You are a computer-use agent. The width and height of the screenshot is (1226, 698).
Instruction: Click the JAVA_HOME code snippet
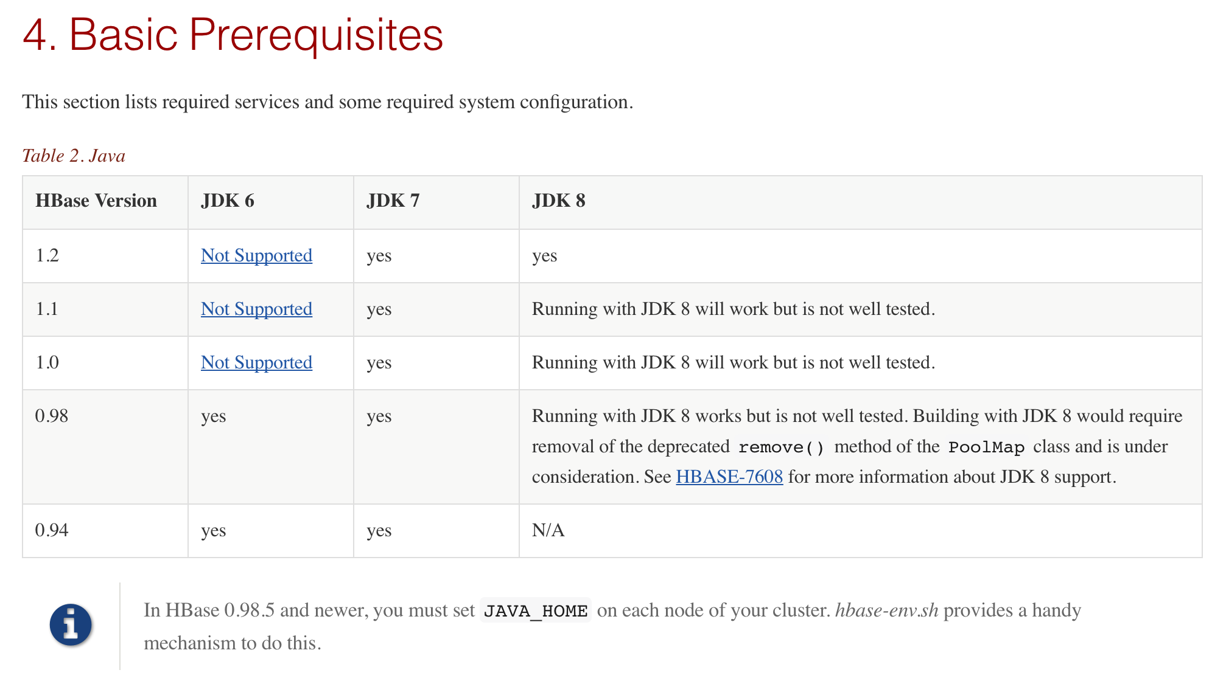[536, 611]
